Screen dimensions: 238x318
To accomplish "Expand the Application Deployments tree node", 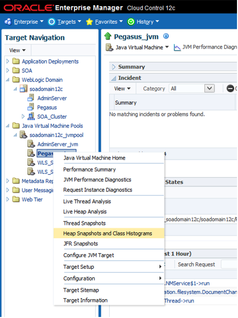I will [8, 61].
